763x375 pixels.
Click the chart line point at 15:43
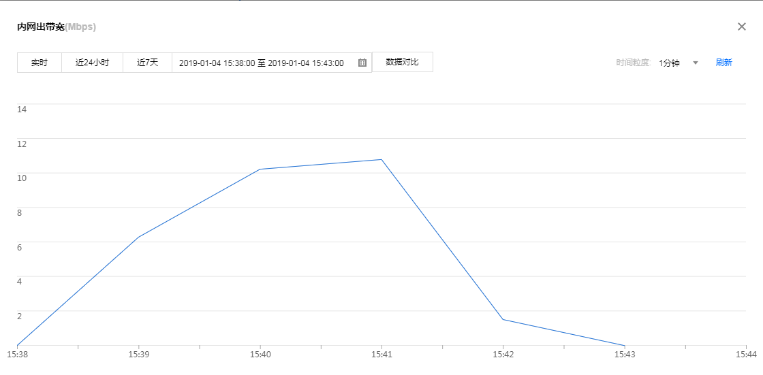coord(624,346)
